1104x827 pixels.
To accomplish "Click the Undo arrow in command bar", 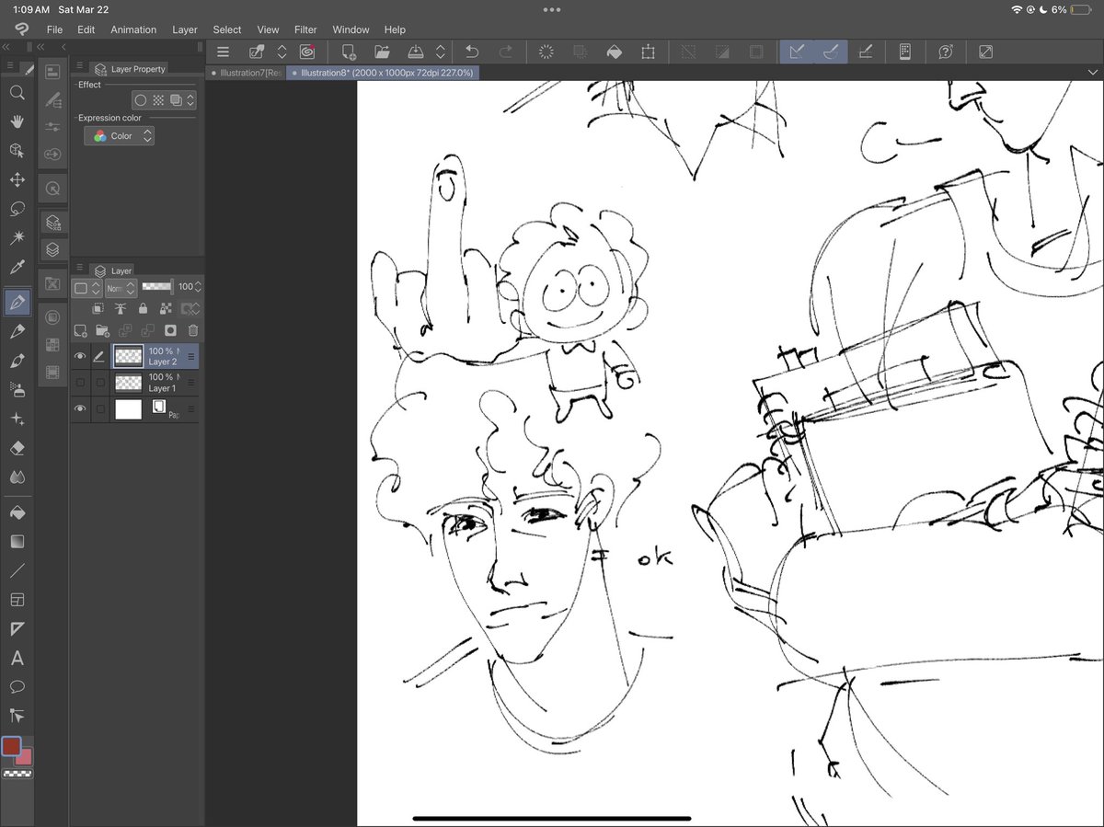I will (472, 52).
